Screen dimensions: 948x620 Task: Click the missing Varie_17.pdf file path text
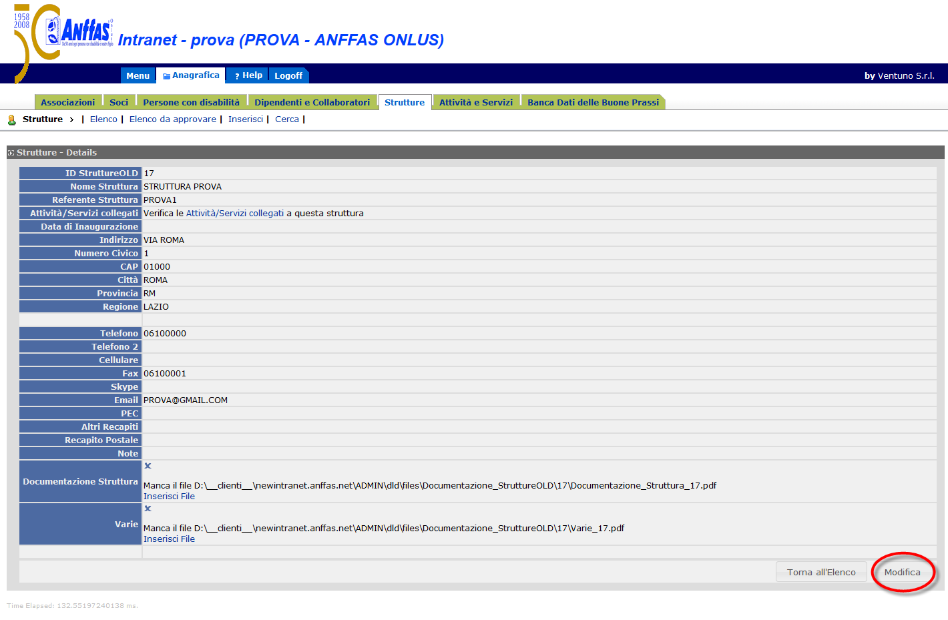click(384, 529)
